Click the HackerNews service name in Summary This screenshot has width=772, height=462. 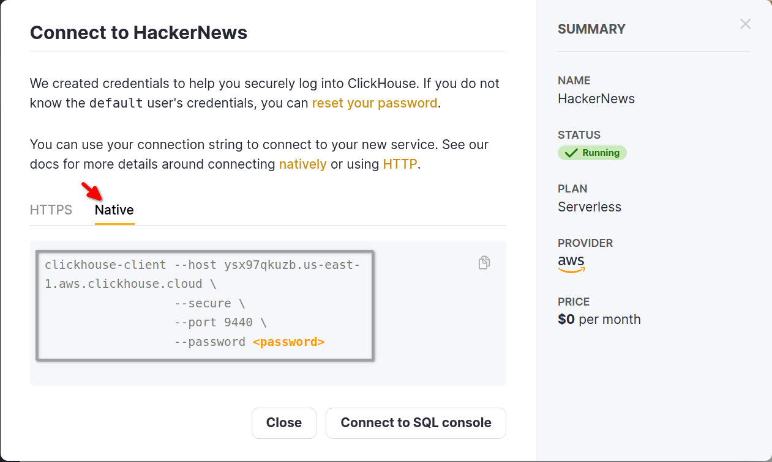[x=596, y=98]
